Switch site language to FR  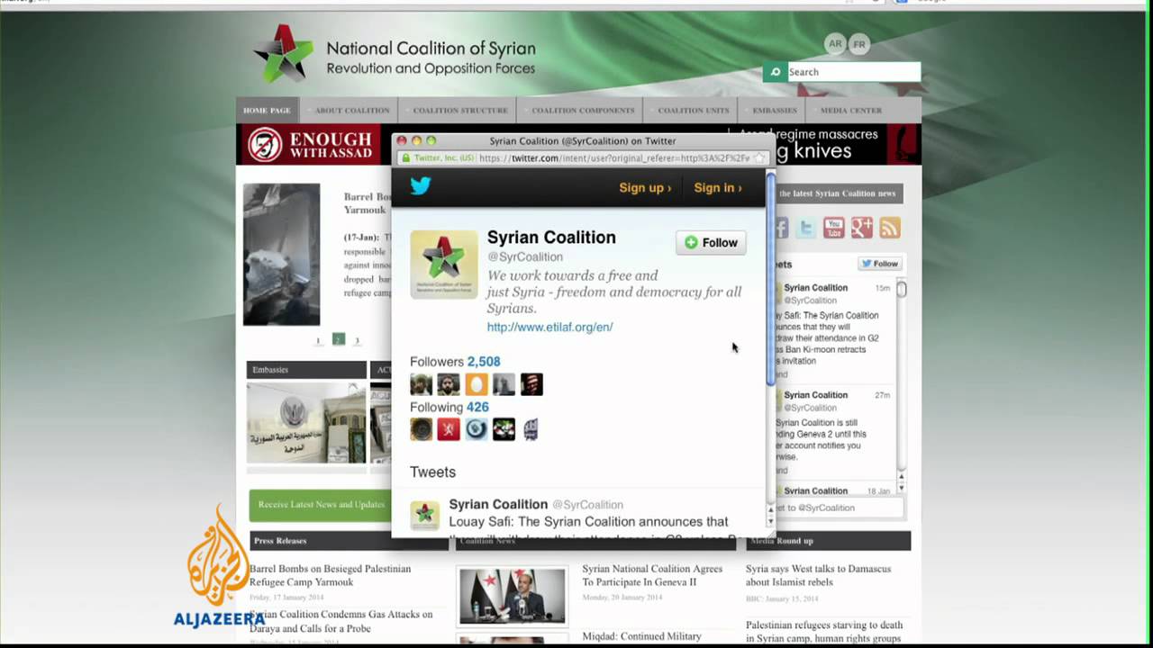[859, 44]
